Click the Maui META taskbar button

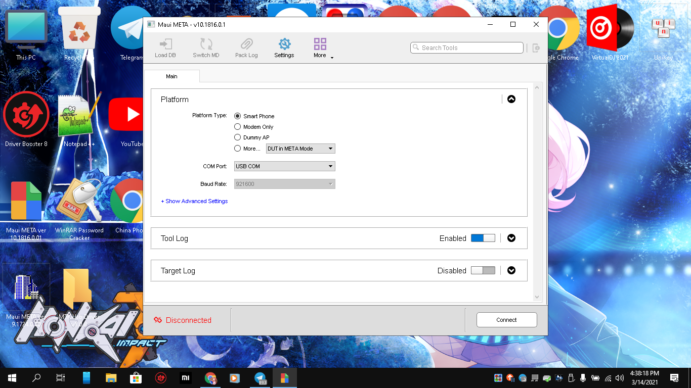tap(285, 378)
